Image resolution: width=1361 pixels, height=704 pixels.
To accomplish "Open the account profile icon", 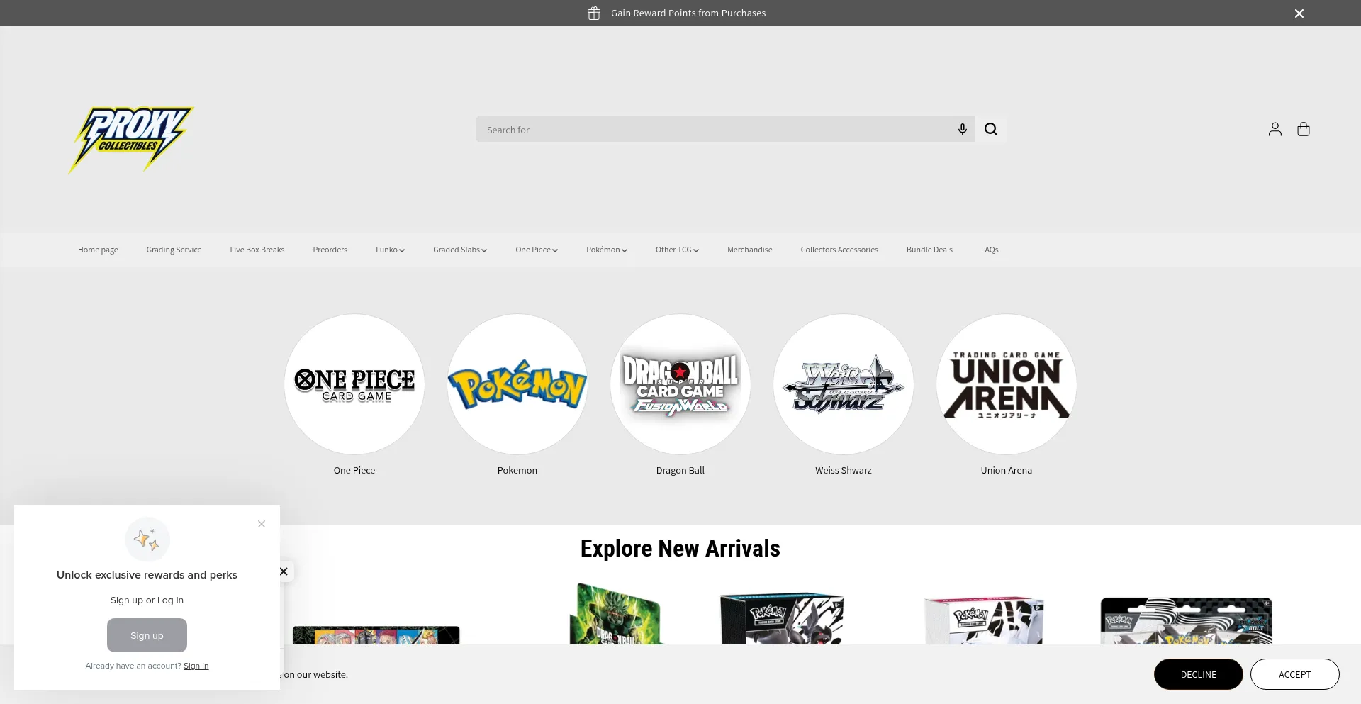I will coord(1275,129).
